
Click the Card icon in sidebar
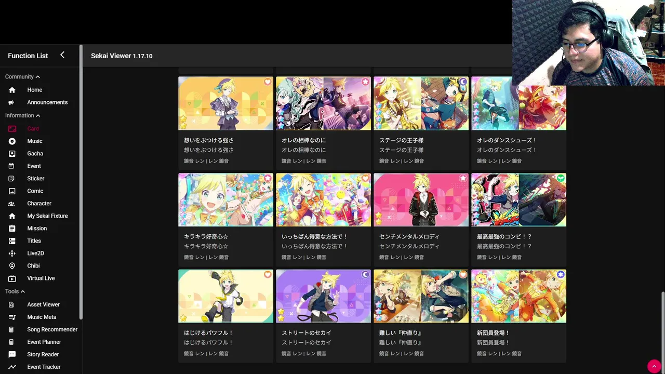coord(12,128)
